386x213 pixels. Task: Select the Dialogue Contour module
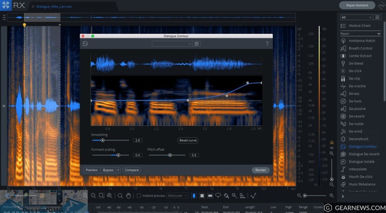click(x=359, y=147)
